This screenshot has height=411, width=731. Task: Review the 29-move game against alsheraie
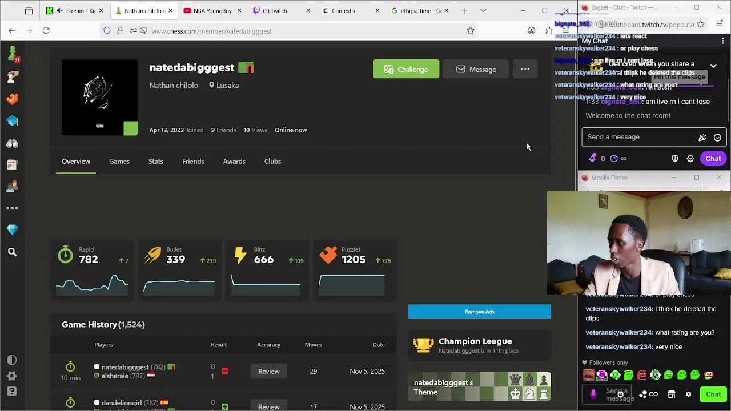(268, 371)
